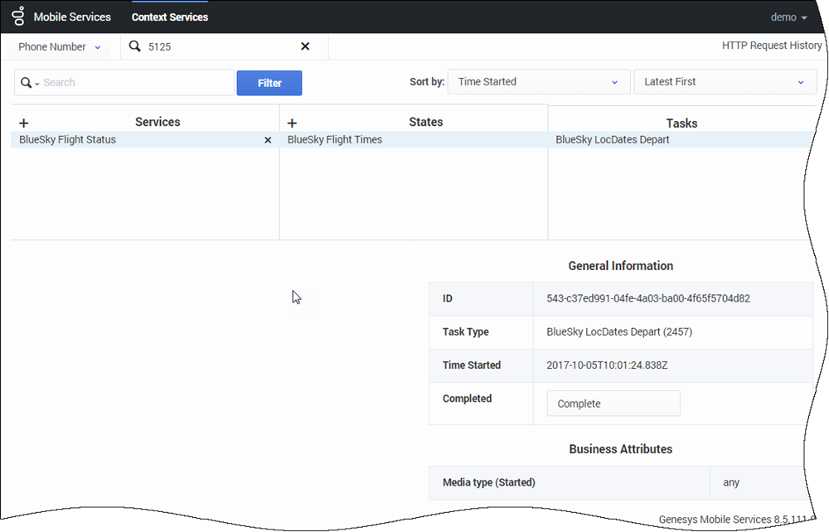Viewport: 829px width, 532px height.
Task: Expand States with plus icon
Action: (292, 123)
